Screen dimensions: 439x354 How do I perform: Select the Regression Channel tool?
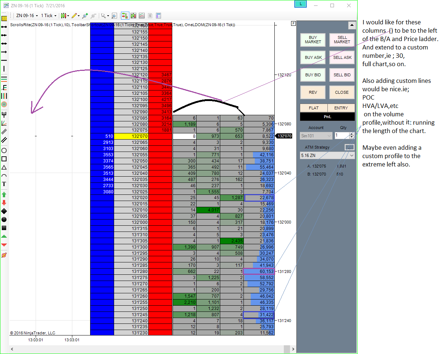(4, 132)
